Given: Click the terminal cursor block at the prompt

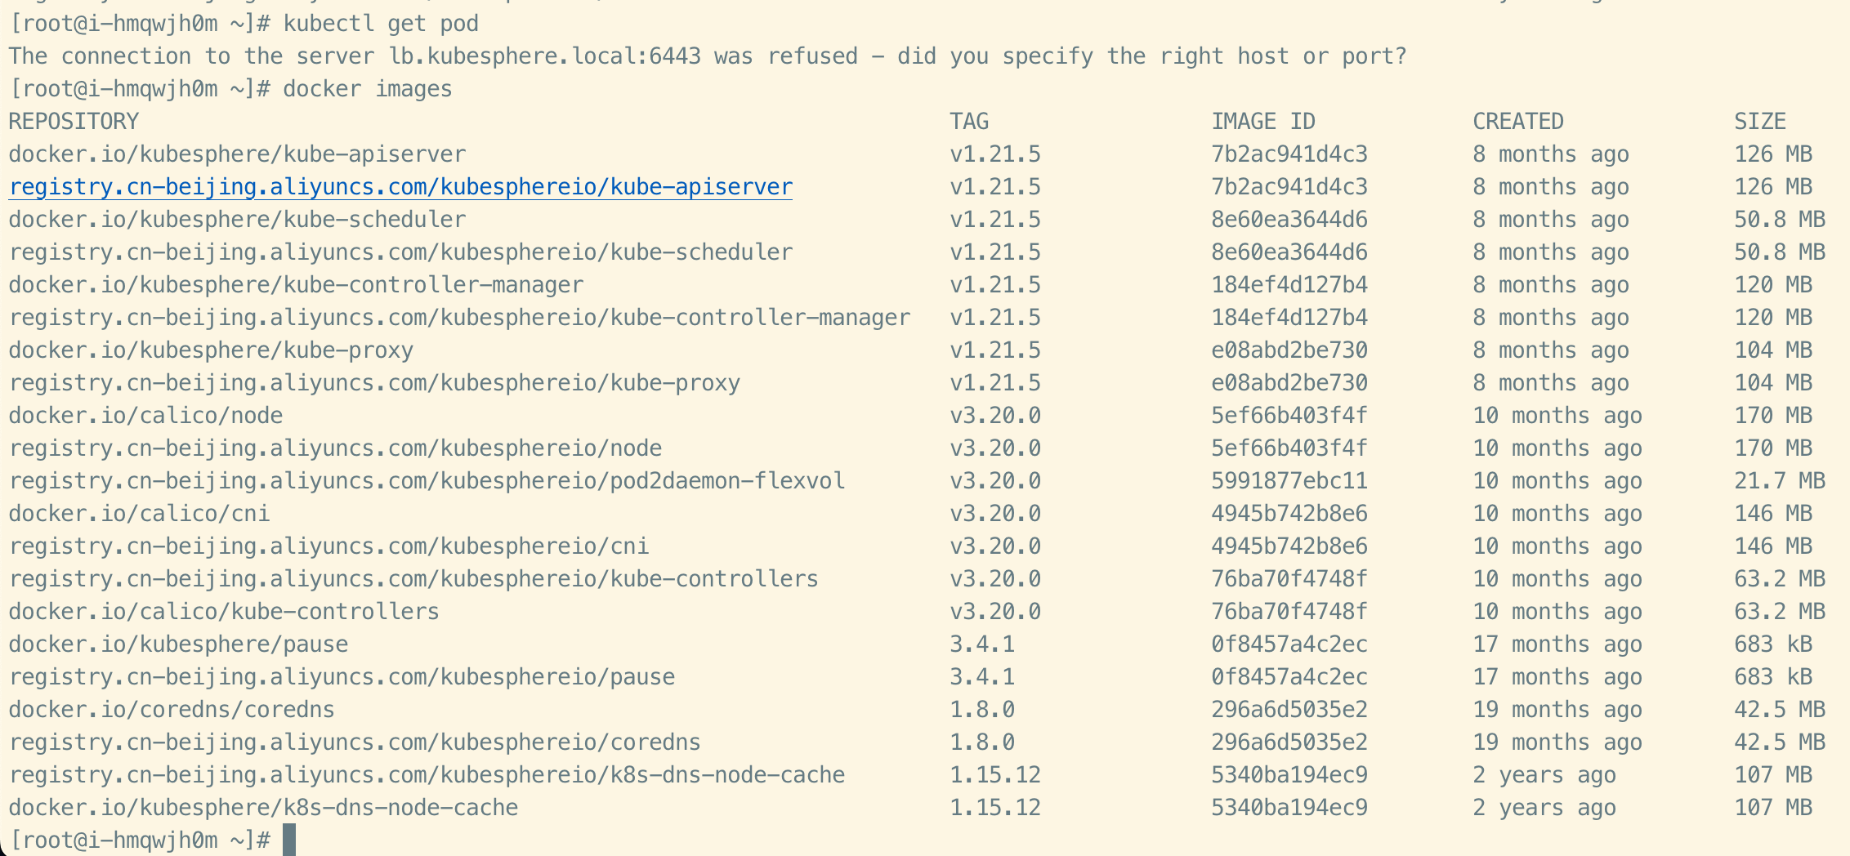Looking at the screenshot, I should (x=289, y=840).
